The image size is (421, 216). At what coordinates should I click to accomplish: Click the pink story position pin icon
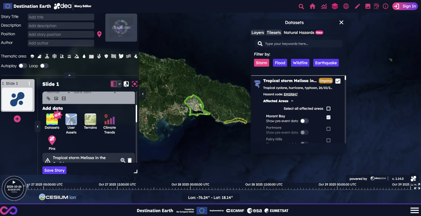[99, 34]
